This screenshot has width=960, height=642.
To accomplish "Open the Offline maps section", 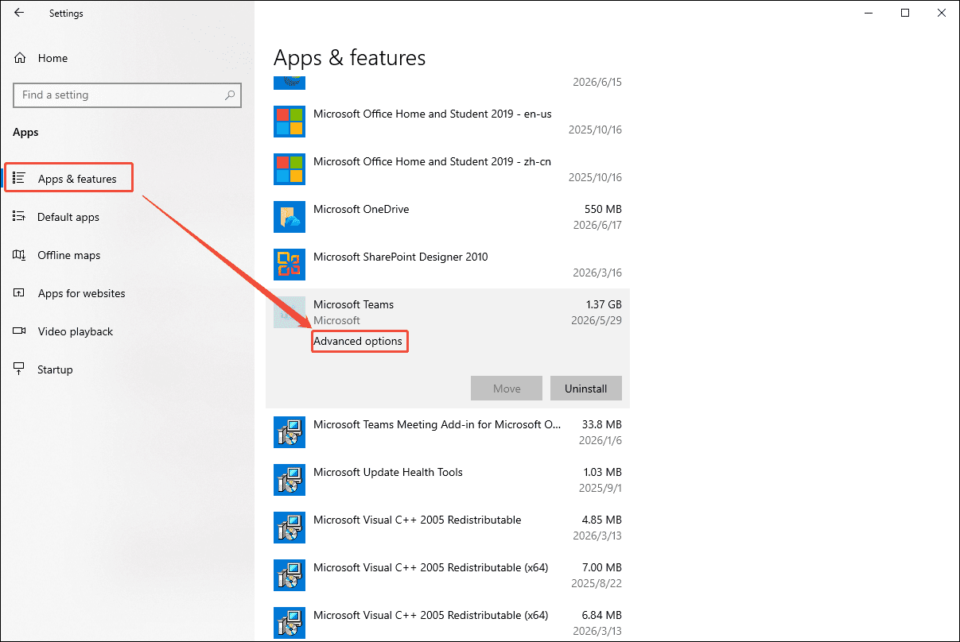I will (x=69, y=255).
